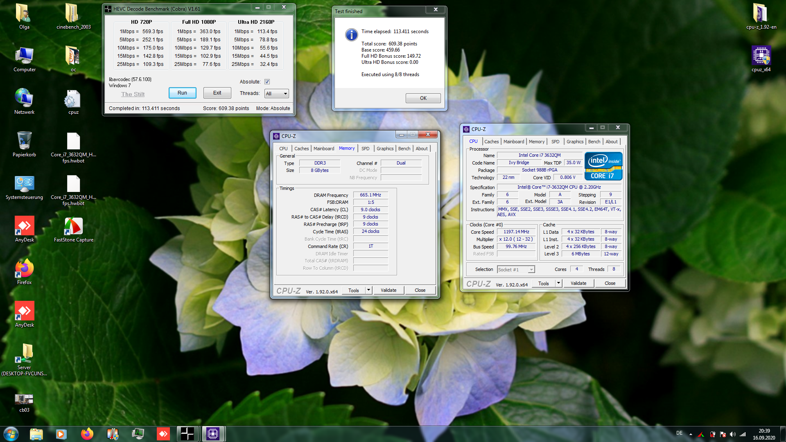The image size is (786, 442).
Task: Click the CAS# Latency 9.0 clocks value
Action: coord(370,210)
